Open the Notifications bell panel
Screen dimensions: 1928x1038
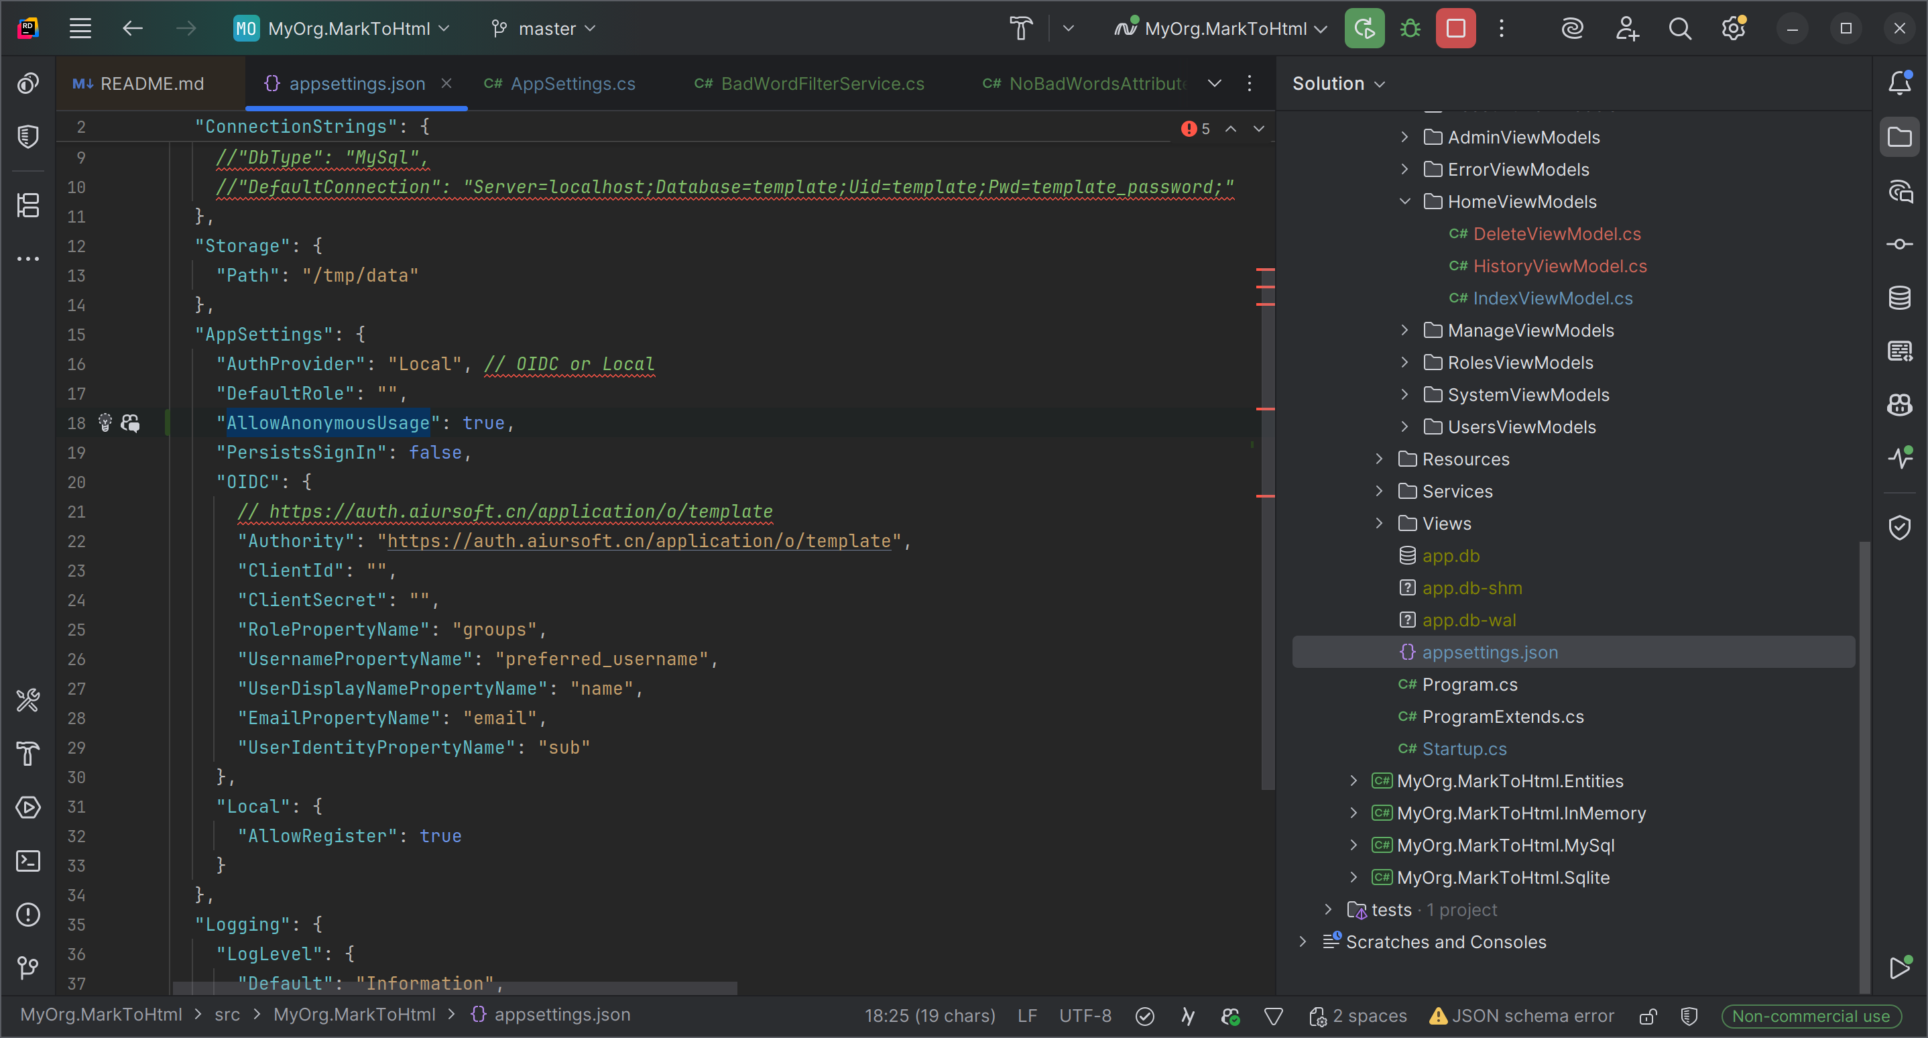tap(1900, 82)
